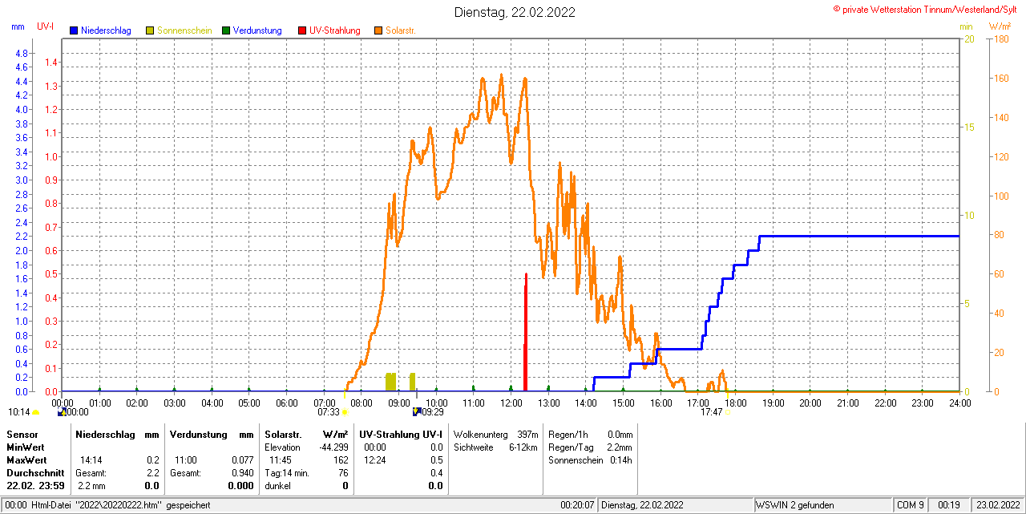Click the UV max time 12:24
Image resolution: width=1026 pixels, height=514 pixels.
pos(375,460)
